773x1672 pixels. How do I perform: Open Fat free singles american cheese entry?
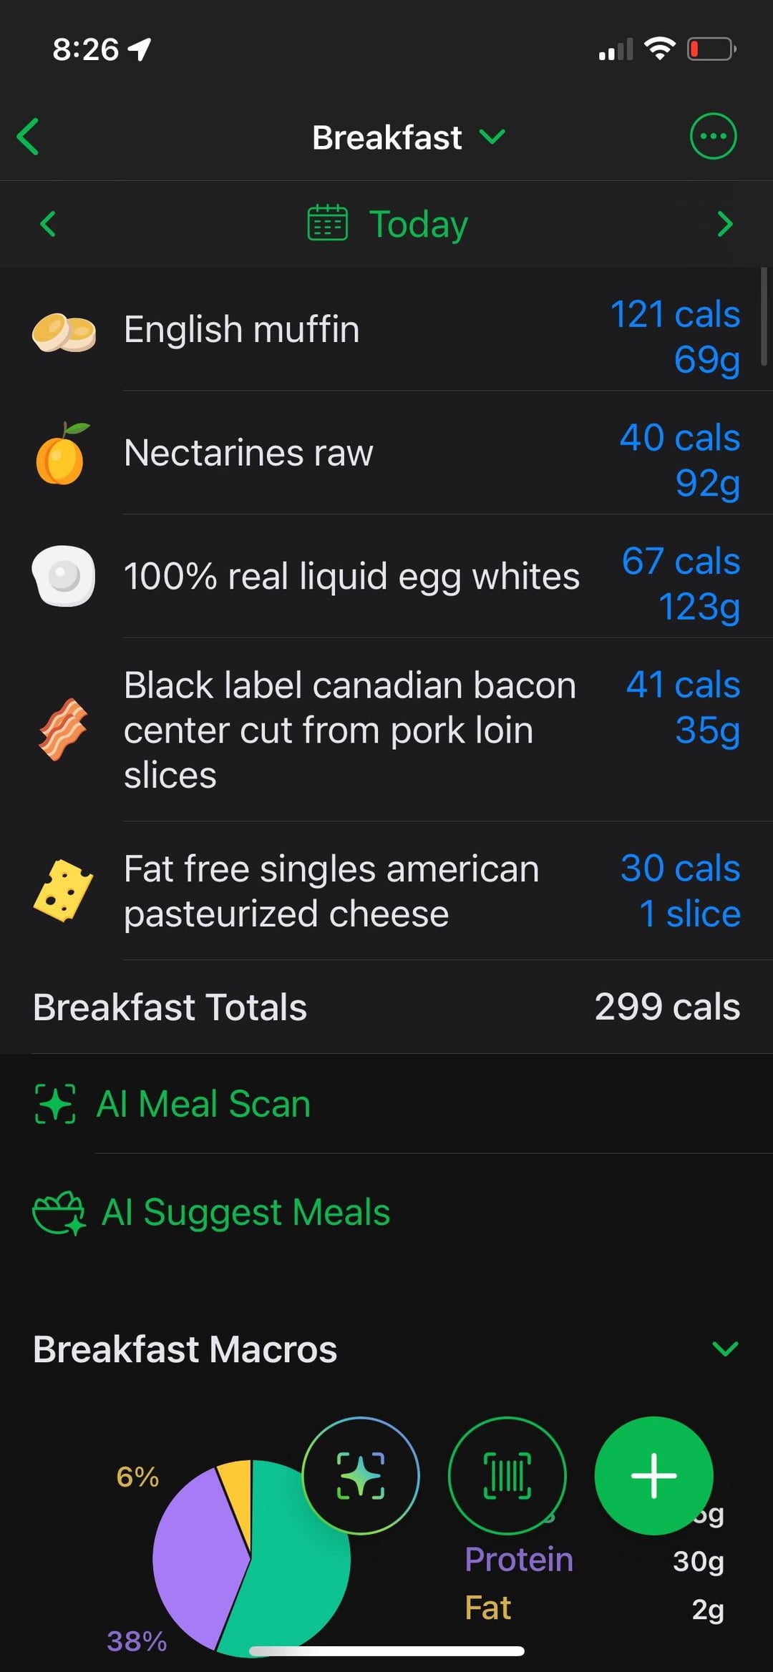coord(331,891)
